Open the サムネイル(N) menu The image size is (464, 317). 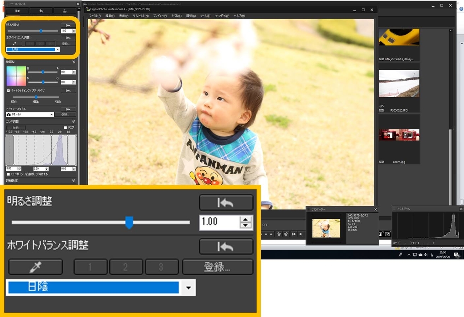pos(141,16)
